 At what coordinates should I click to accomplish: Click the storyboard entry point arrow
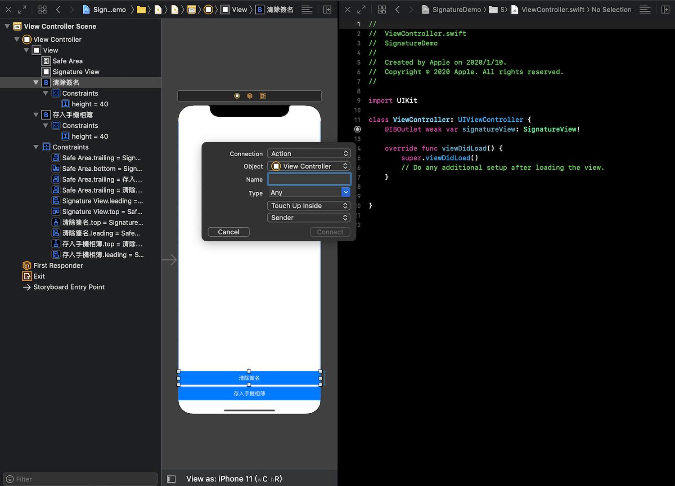tap(169, 260)
